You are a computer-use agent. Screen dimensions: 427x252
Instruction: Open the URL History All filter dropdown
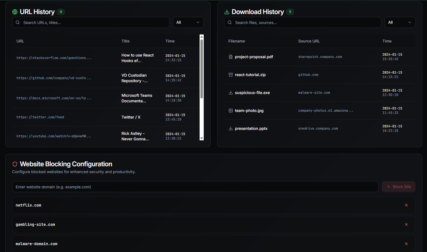188,22
